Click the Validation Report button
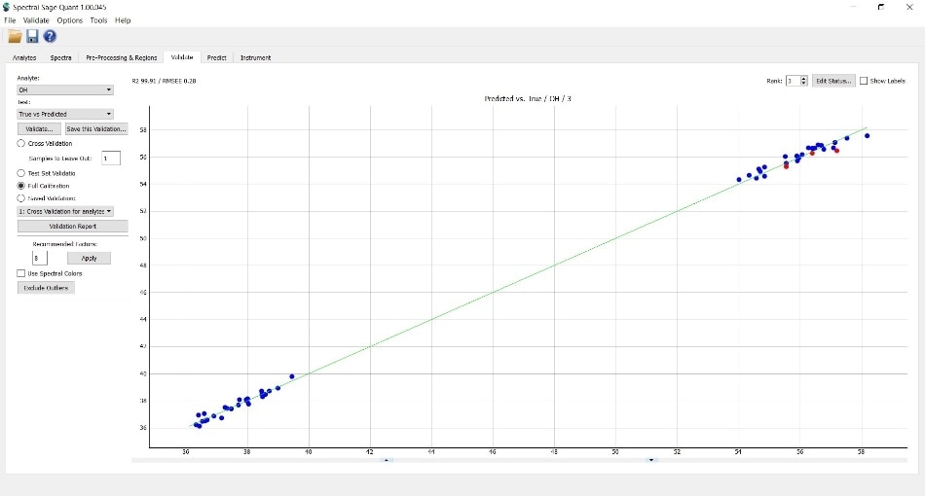 coord(72,227)
